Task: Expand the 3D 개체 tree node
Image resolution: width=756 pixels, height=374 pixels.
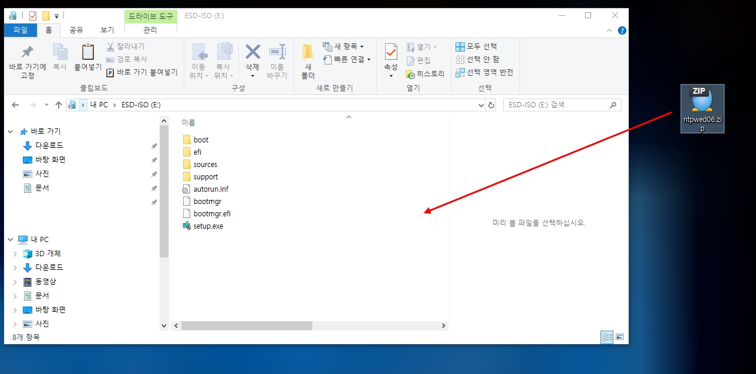Action: pos(15,254)
